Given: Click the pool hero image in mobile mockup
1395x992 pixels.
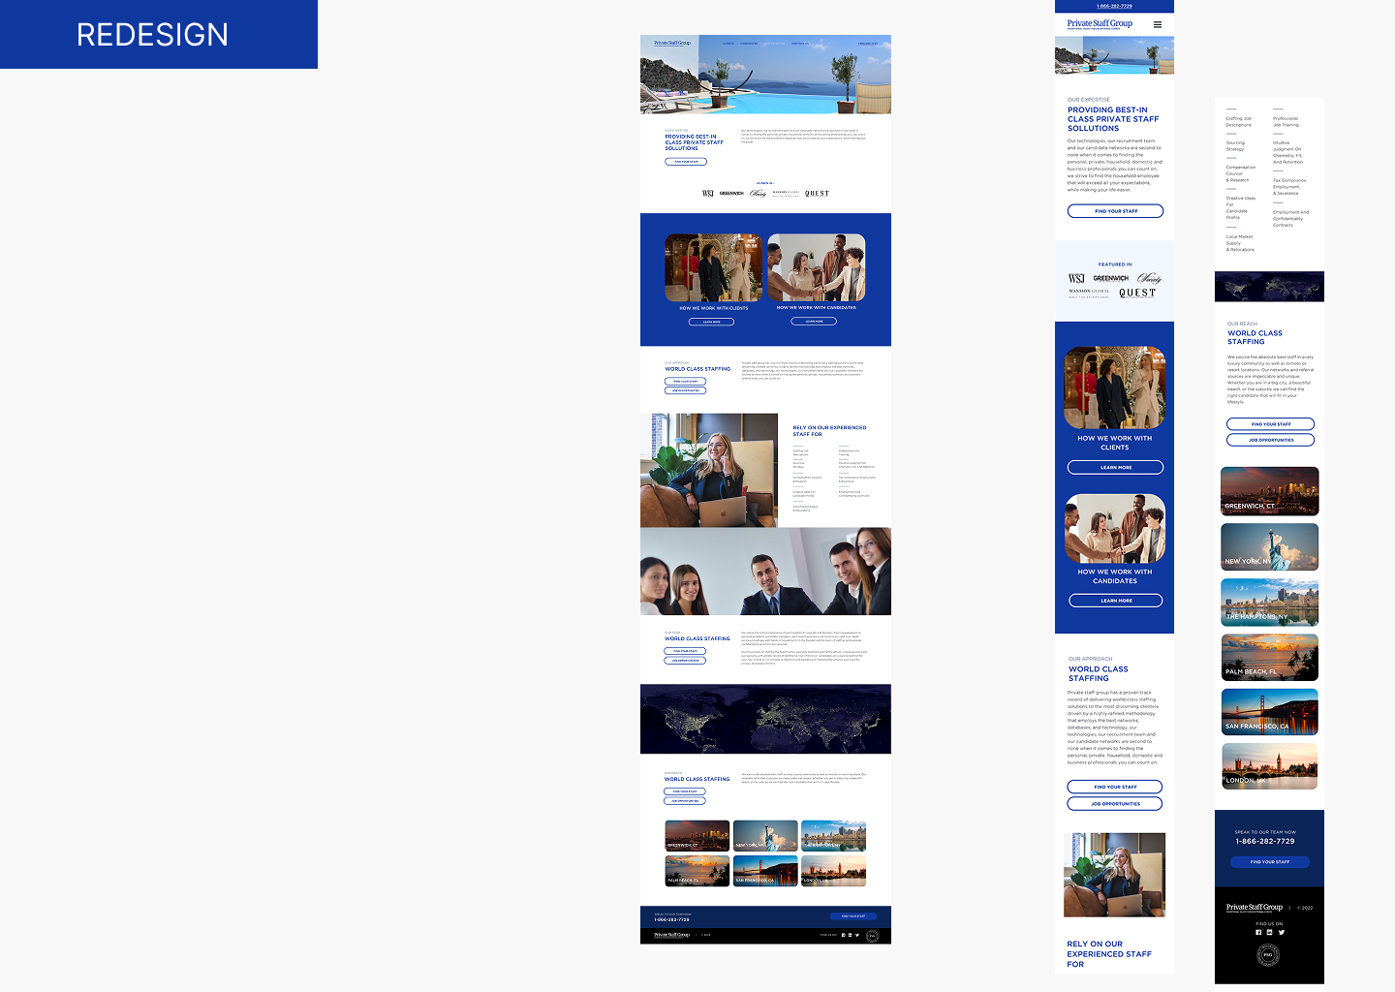Looking at the screenshot, I should tap(1114, 55).
